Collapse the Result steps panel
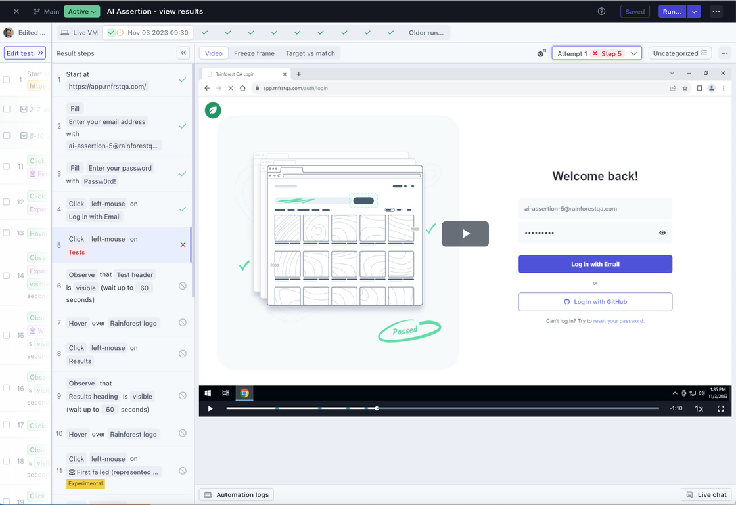Screen dimensions: 736x505 click(x=184, y=53)
